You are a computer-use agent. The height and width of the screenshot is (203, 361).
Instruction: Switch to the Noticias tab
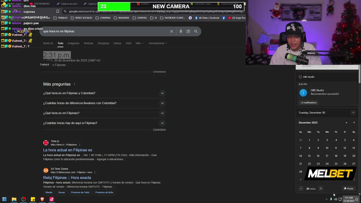click(88, 43)
